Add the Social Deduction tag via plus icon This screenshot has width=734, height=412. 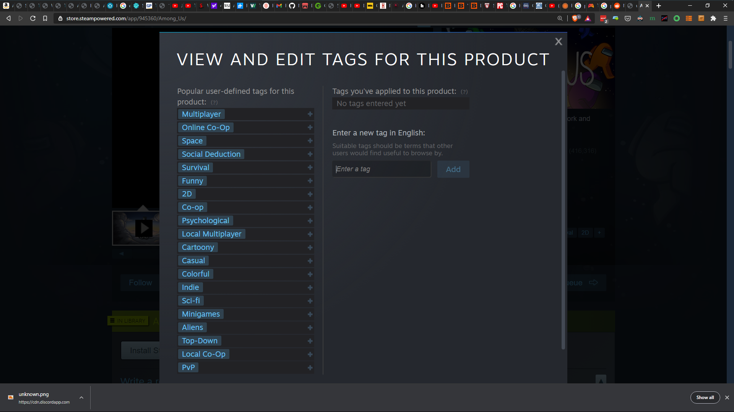point(310,154)
